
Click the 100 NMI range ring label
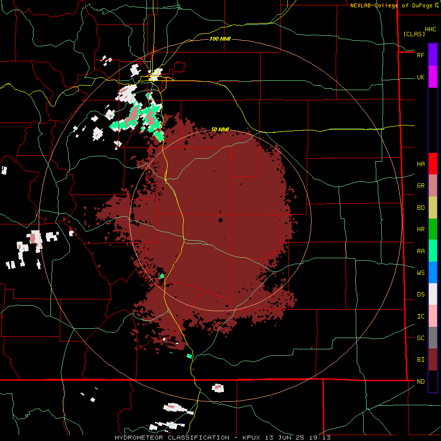(220, 39)
